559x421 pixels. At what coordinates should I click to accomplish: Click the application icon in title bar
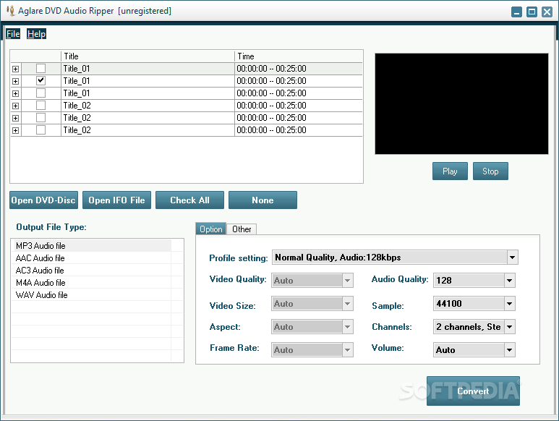point(11,11)
